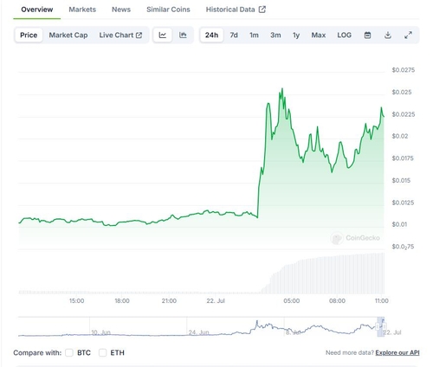This screenshot has height=367, width=433.
Task: Go to the Similar Coins tab
Action: click(168, 10)
